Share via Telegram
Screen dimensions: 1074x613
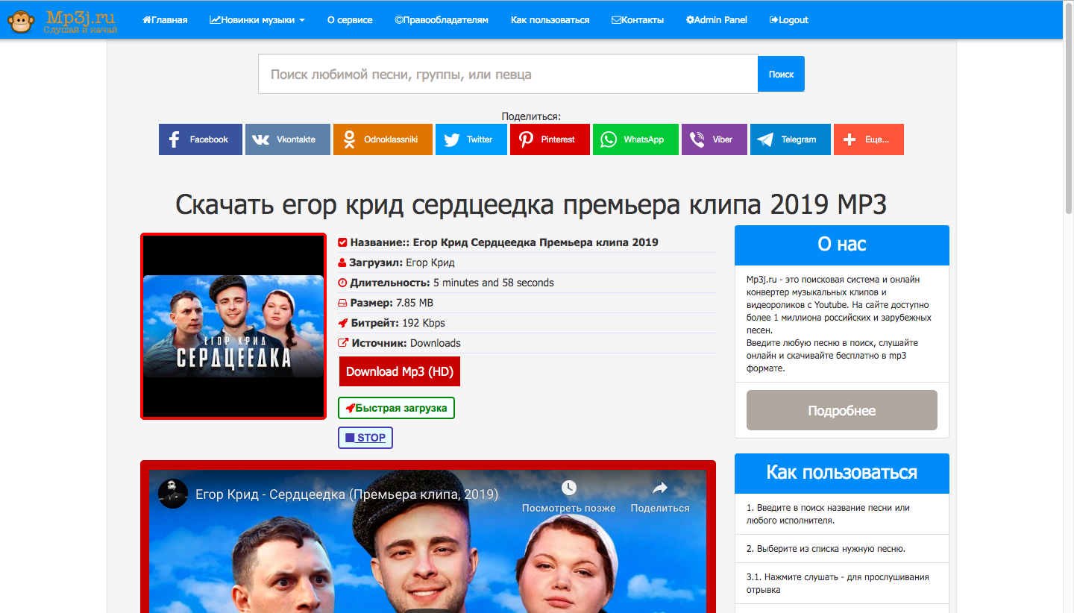[x=791, y=139]
